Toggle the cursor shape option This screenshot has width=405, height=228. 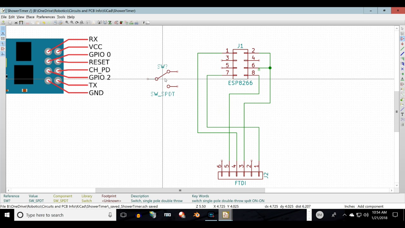click(3, 44)
